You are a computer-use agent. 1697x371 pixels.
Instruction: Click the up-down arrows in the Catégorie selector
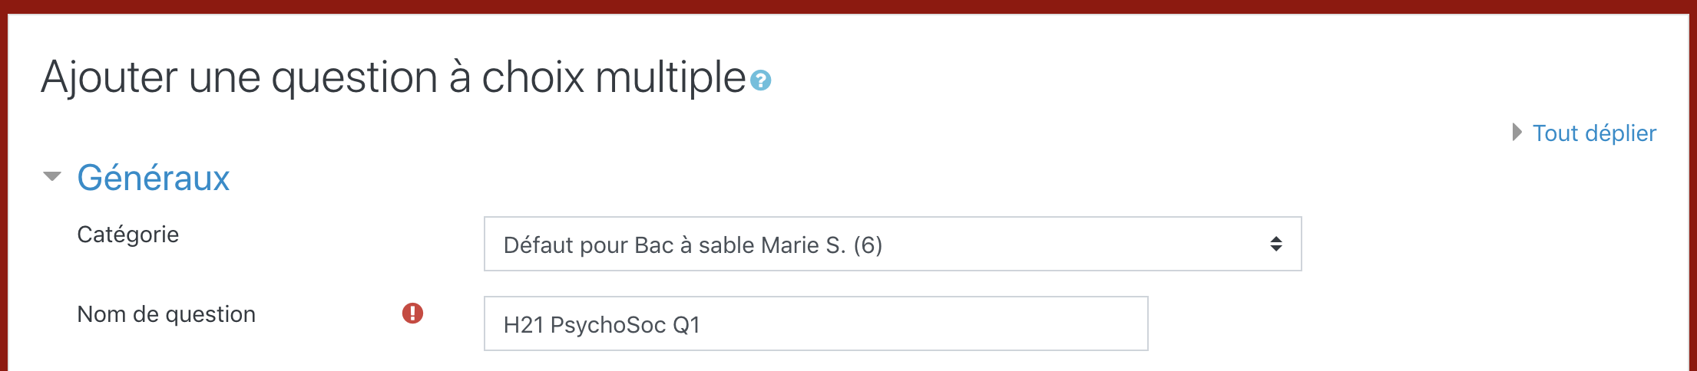(x=1275, y=244)
